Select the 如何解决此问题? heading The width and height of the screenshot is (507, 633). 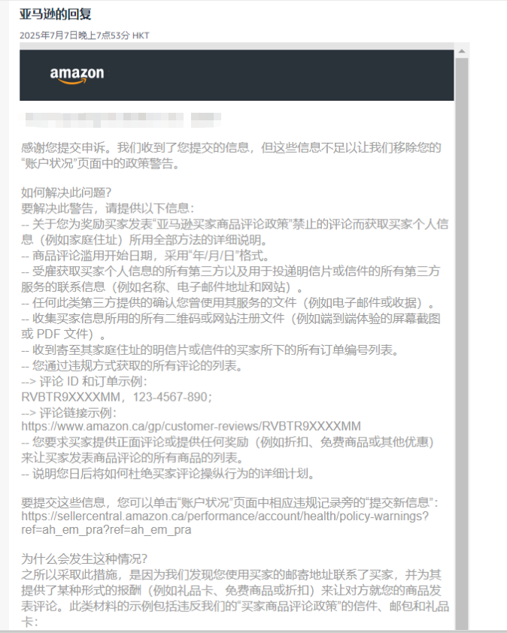[66, 192]
